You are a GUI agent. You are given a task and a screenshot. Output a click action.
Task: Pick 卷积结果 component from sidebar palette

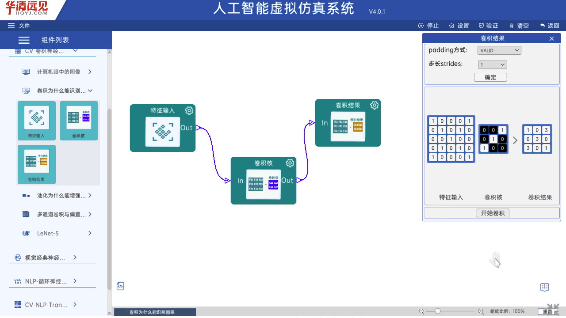(x=36, y=164)
